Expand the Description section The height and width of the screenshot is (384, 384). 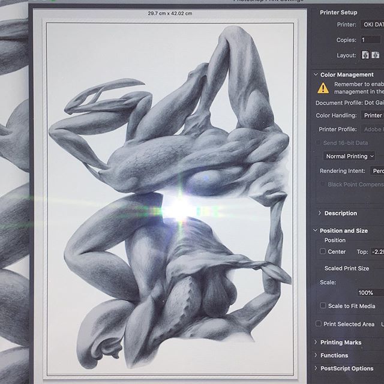(319, 213)
